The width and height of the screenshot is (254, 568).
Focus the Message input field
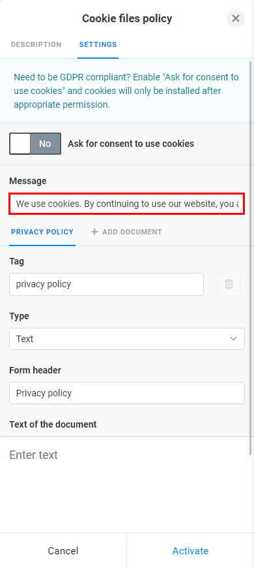tap(127, 204)
